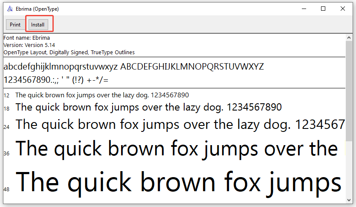Image resolution: width=356 pixels, height=207 pixels.
Task: Click the 'Version: Version 5.14' line
Action: 29,45
